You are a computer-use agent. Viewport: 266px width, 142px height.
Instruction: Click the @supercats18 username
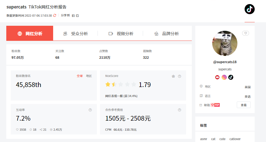[225, 62]
